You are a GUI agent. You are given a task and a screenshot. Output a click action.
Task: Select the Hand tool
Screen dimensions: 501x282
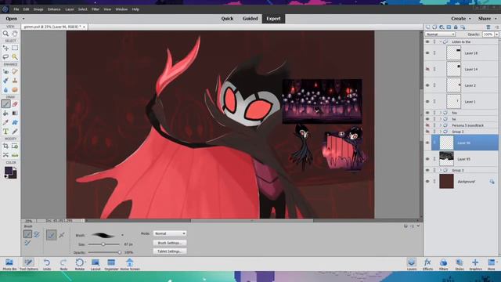pyautogui.click(x=15, y=33)
